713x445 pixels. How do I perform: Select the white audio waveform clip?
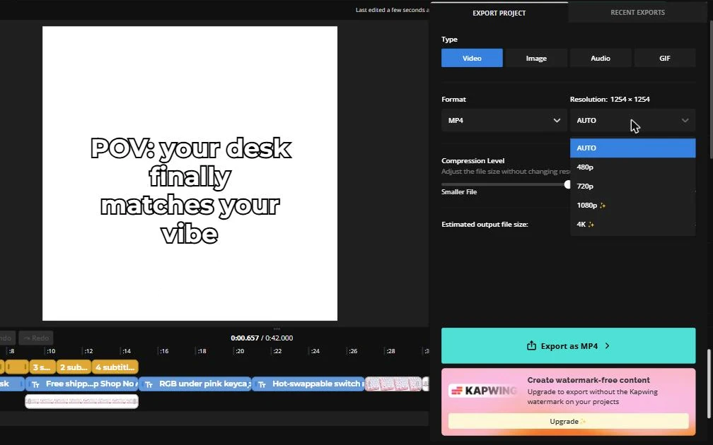click(x=82, y=401)
